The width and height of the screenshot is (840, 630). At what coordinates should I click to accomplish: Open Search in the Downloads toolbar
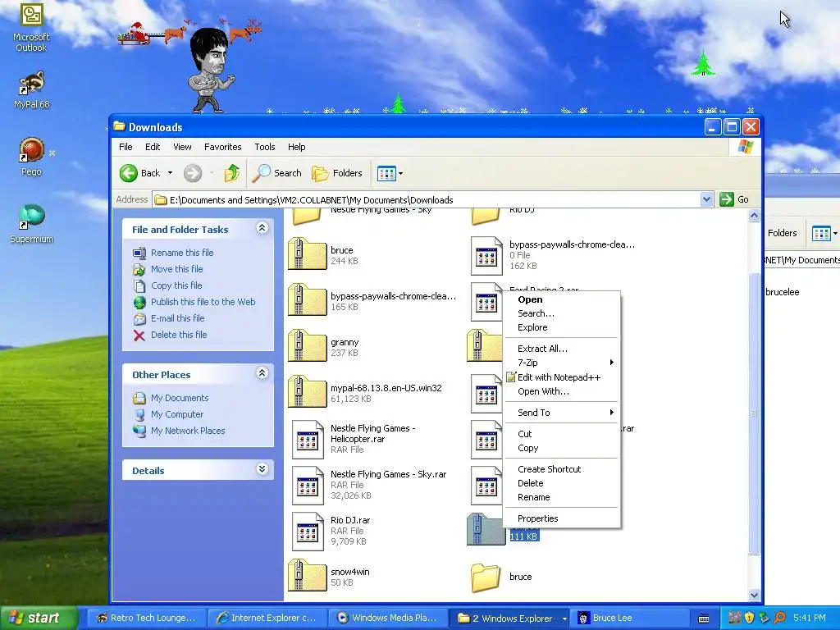[x=276, y=173]
